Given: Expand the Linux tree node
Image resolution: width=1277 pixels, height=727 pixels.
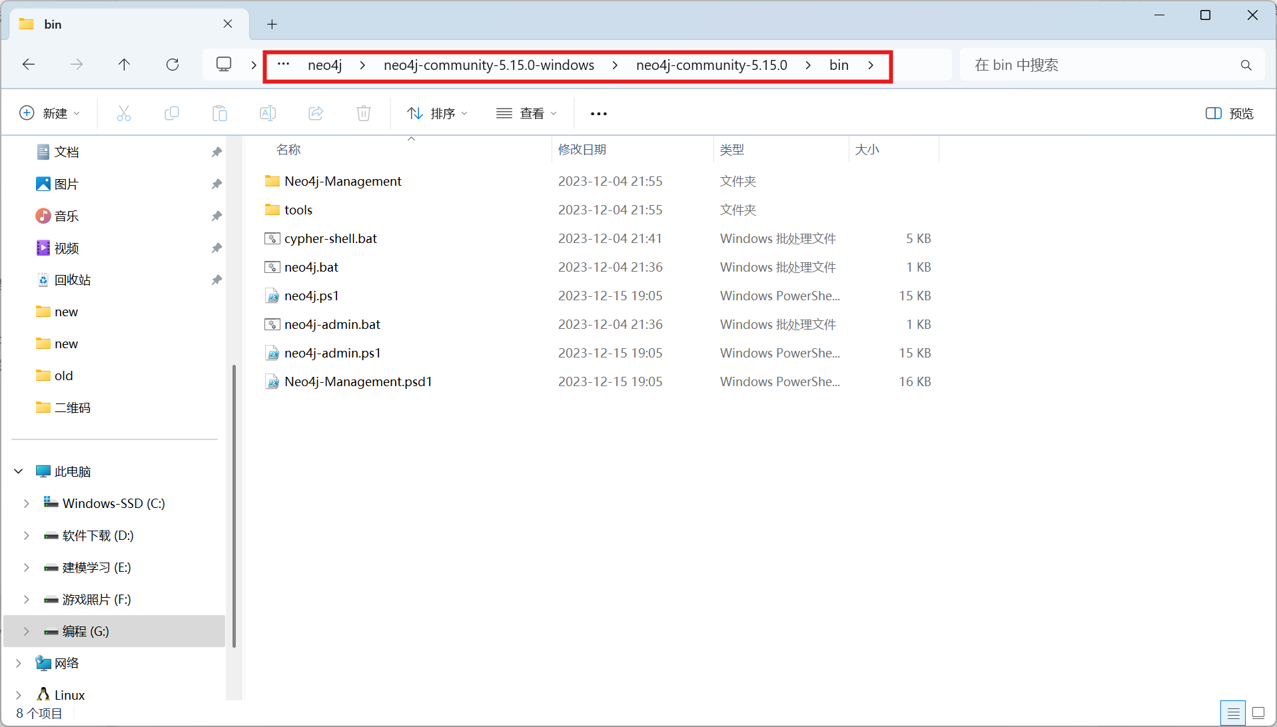Looking at the screenshot, I should (x=19, y=695).
